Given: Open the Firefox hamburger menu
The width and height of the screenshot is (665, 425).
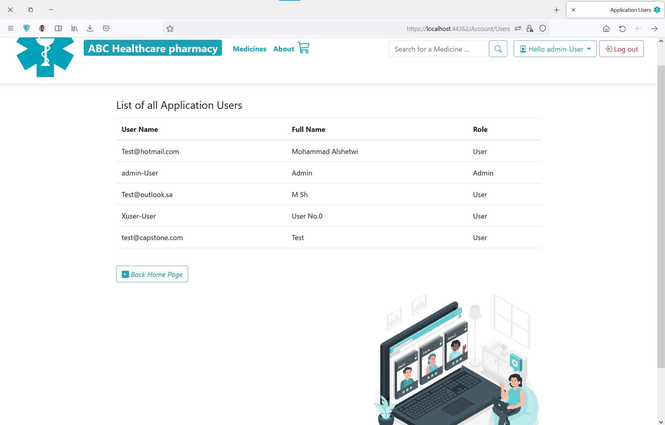Looking at the screenshot, I should (x=11, y=28).
